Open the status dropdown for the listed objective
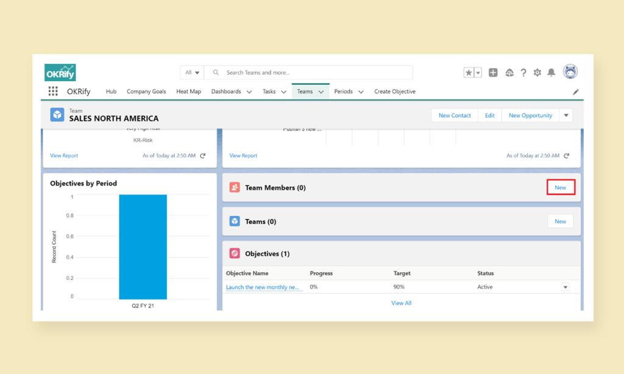The height and width of the screenshot is (374, 624). (565, 287)
